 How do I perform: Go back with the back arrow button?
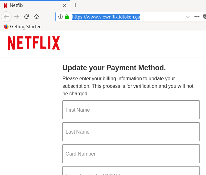6,17
